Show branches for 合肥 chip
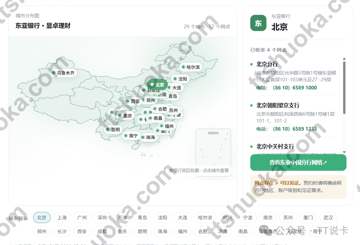The height and width of the screenshot is (245, 360). (x=203, y=232)
